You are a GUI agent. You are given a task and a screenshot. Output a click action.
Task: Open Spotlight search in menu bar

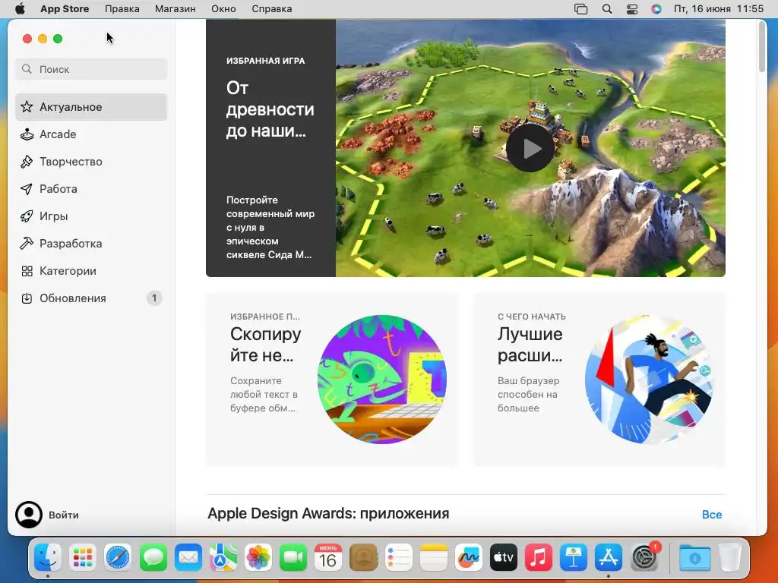pos(607,9)
